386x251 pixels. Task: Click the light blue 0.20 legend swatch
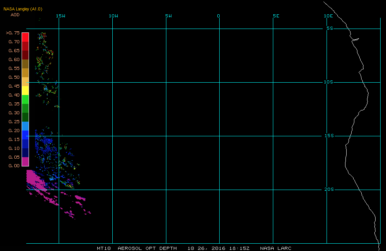(25, 126)
